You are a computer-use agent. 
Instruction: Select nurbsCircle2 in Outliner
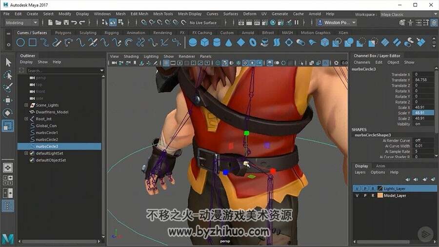[x=47, y=140]
